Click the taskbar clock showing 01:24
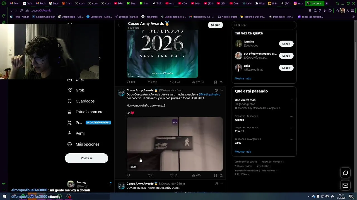This screenshot has width=357, height=200. [x=341, y=196]
